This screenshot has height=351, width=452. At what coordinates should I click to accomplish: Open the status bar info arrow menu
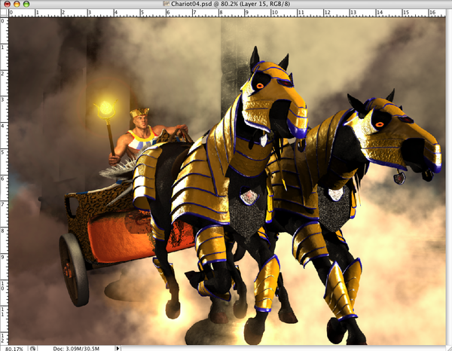(x=118, y=349)
